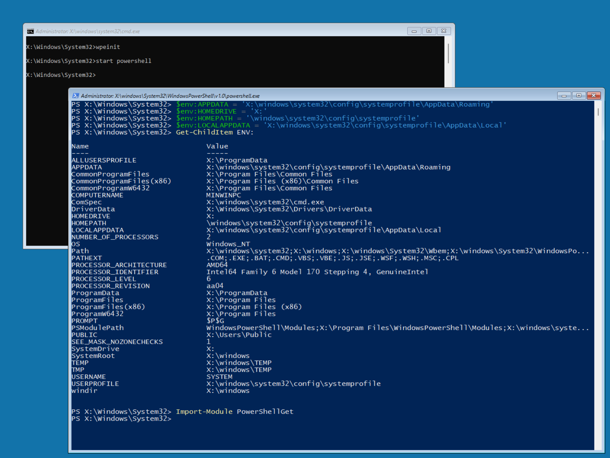Close the PowerShell window
Viewport: 610px width, 458px height.
[x=594, y=96]
